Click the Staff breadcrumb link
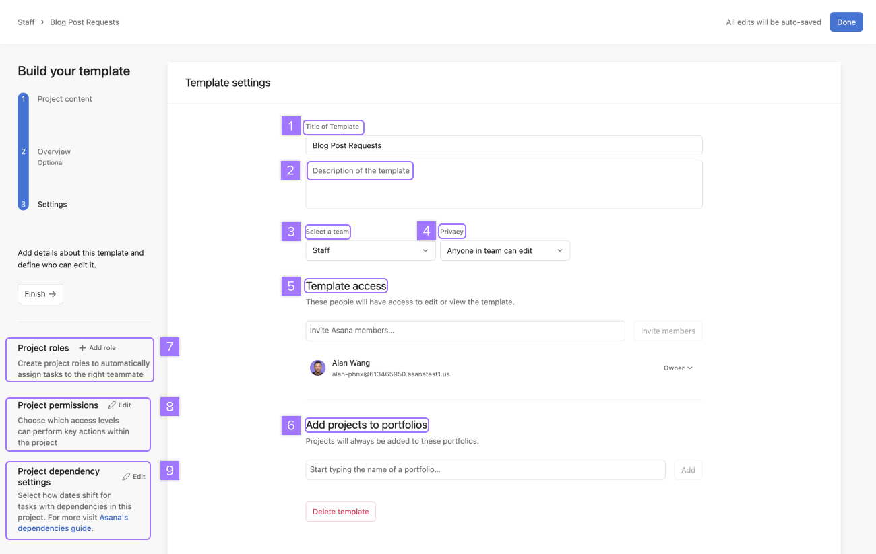Viewport: 876px width, 554px height. [26, 22]
